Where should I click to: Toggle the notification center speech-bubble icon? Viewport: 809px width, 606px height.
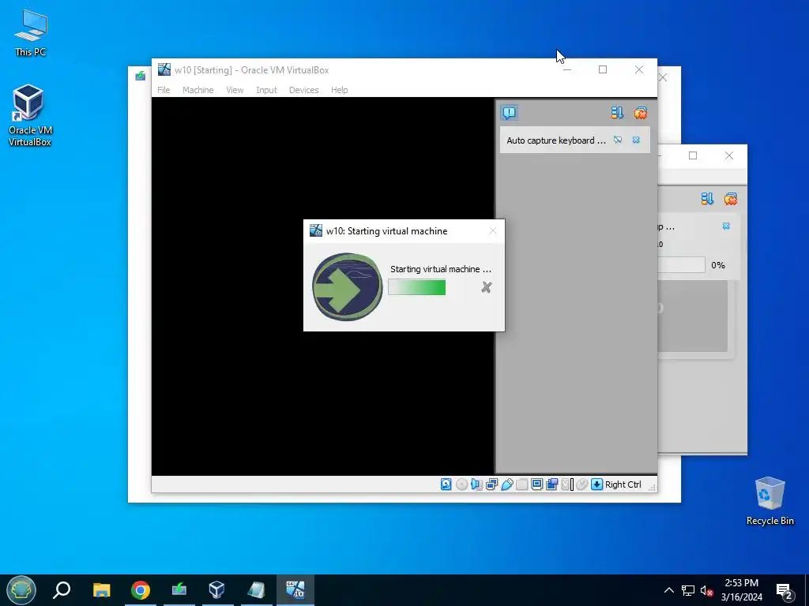pos(510,112)
